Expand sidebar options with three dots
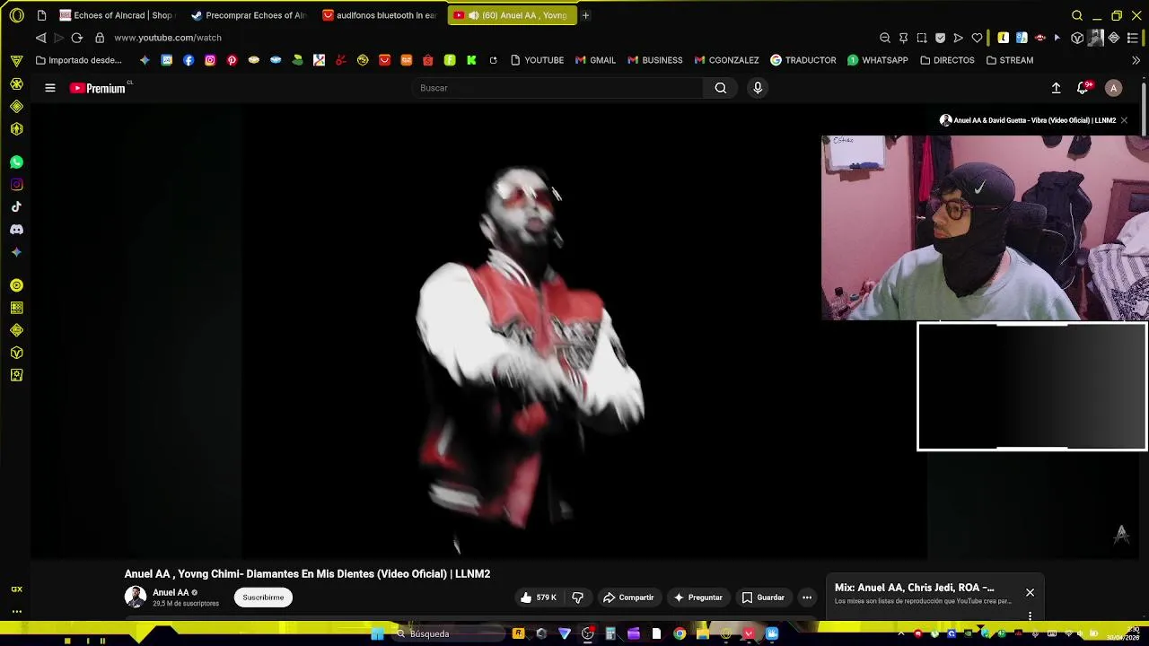The width and height of the screenshot is (1149, 646). [16, 611]
